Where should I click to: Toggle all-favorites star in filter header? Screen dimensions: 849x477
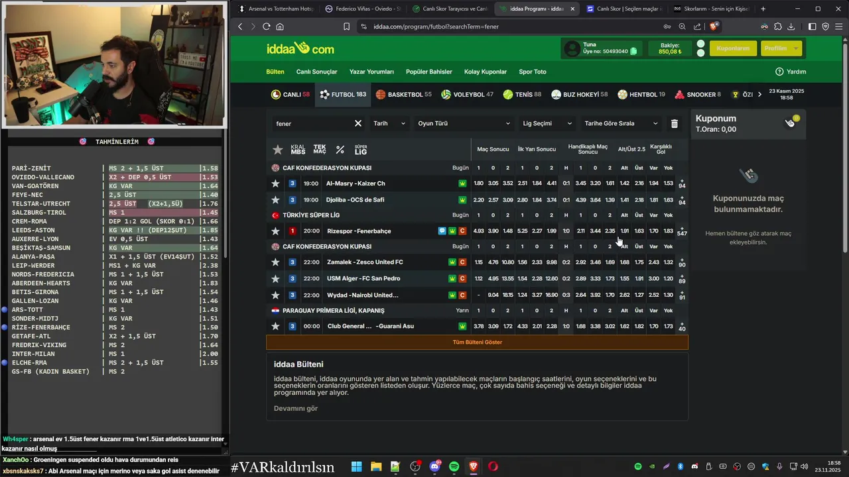[x=278, y=150]
